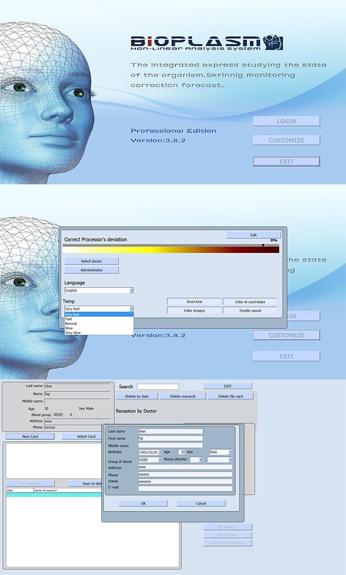This screenshot has height=575, width=346.
Task: Click the greyed Comparative analysis button
Action: tap(228, 543)
